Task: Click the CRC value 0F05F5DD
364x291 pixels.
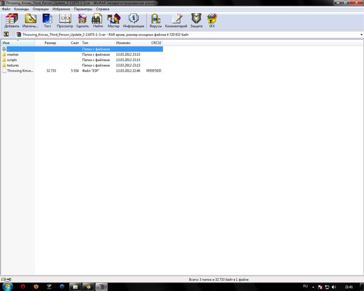Action: point(153,70)
